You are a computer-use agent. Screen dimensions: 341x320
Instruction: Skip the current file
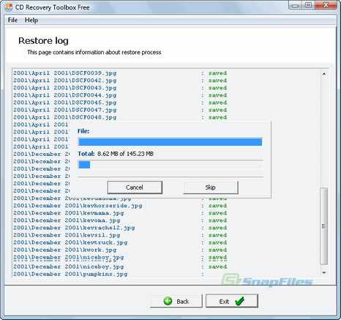211,187
